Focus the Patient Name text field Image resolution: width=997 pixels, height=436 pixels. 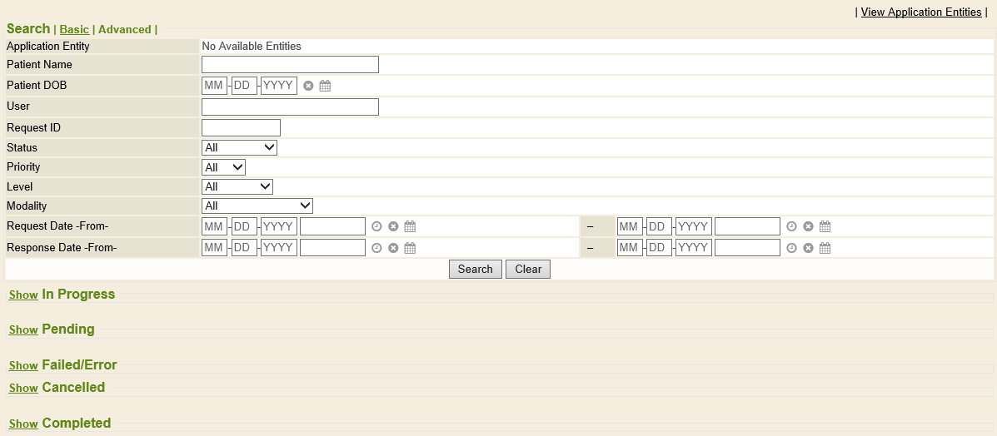tap(290, 65)
